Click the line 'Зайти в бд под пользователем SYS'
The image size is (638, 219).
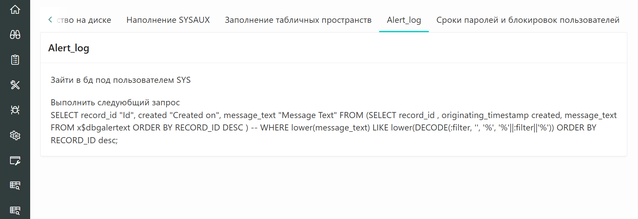click(121, 80)
